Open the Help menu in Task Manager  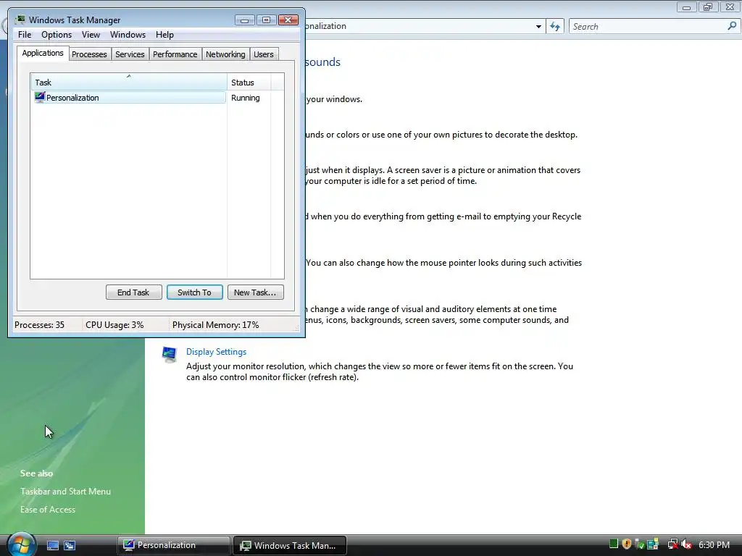164,35
